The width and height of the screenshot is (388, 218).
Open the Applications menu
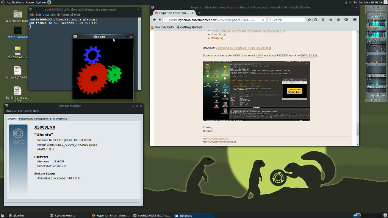point(15,2)
